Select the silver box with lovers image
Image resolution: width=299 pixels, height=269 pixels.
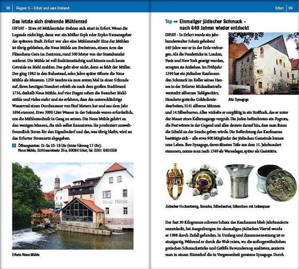(x=277, y=183)
